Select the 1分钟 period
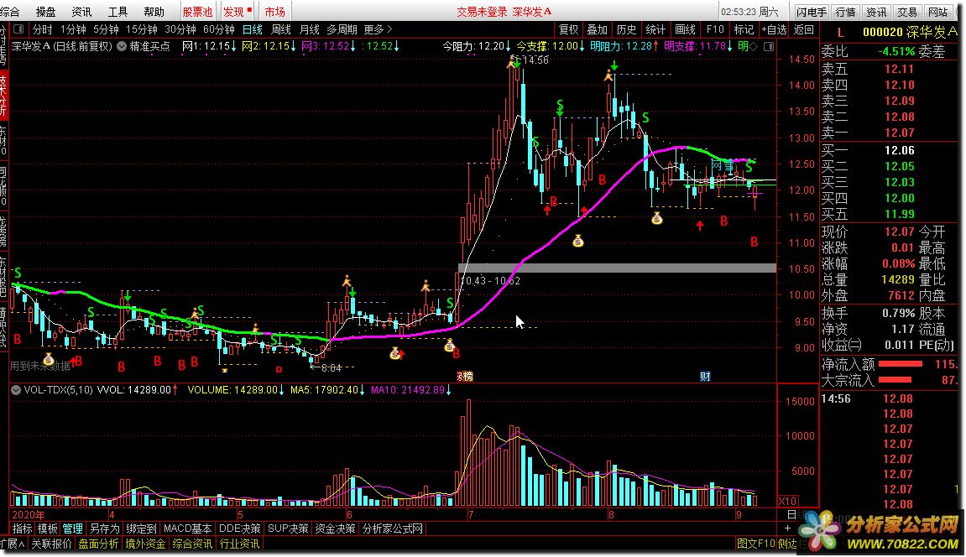 pos(73,29)
